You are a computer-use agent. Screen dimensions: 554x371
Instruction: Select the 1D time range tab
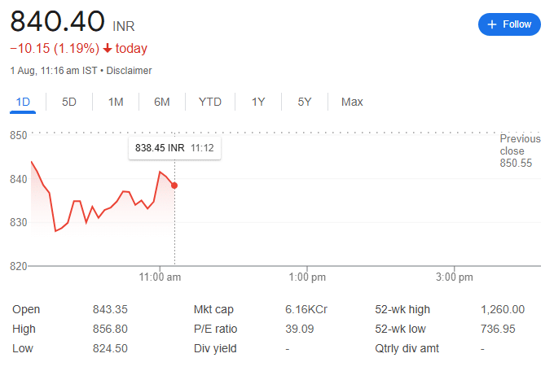tap(23, 102)
